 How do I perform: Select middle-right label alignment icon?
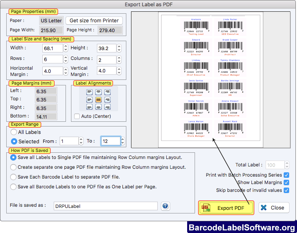point(108,99)
